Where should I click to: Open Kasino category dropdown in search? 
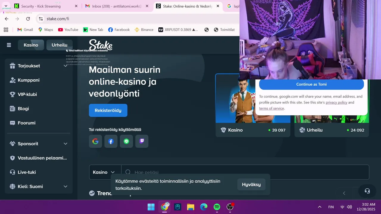click(x=104, y=172)
